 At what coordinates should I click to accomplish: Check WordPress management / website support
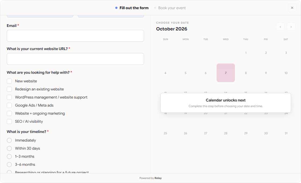pos(9,97)
